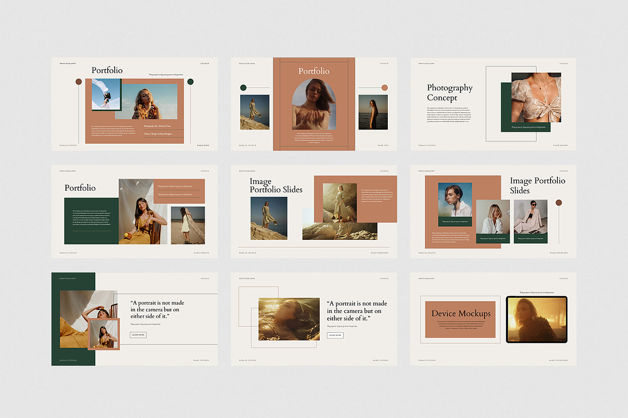Click the 'PHOTOGRAPHY' header label on page nine slide
The height and width of the screenshot is (418, 628).
[x=68, y=64]
